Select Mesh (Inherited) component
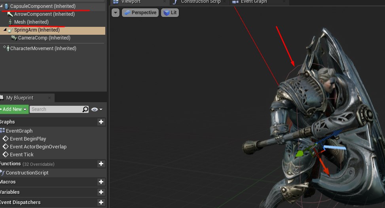Screen dimensions: 385x208 coord(31,22)
